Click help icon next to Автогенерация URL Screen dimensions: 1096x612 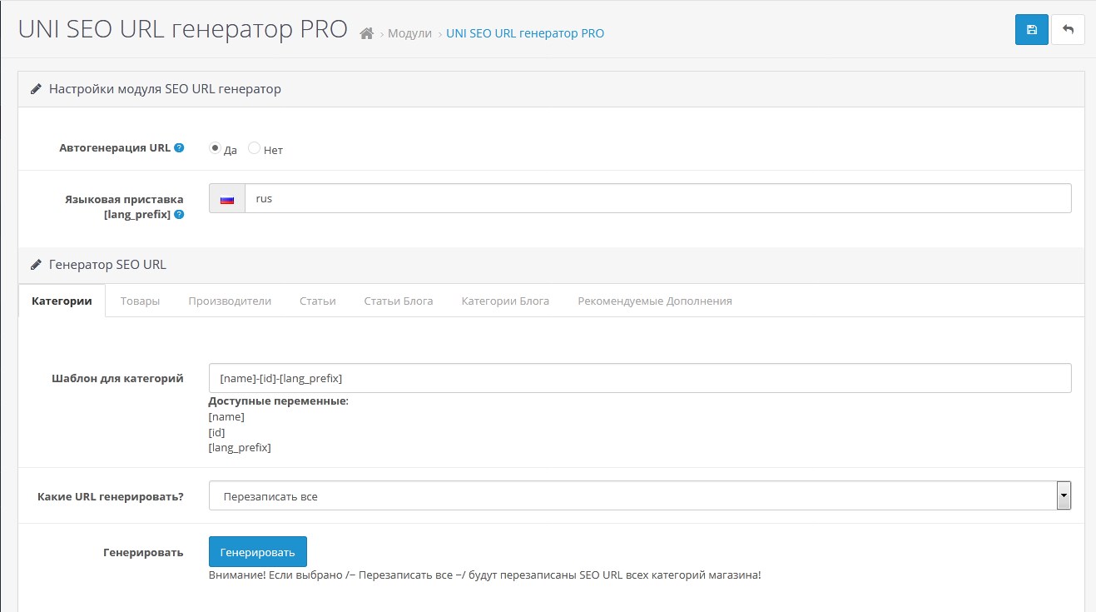click(x=179, y=148)
